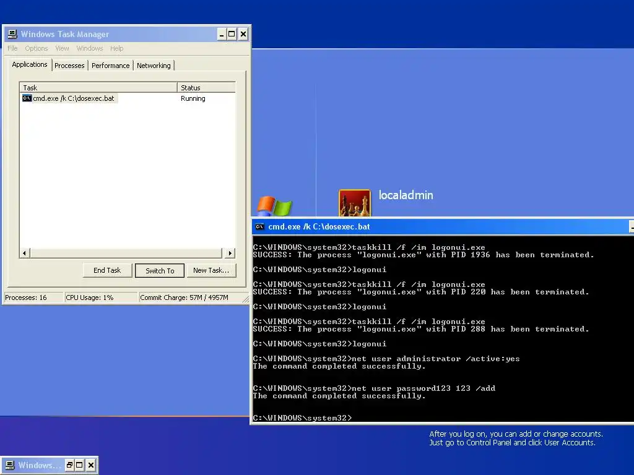The height and width of the screenshot is (475, 634).
Task: Maximize the Windows Task Manager window
Action: [232, 35]
